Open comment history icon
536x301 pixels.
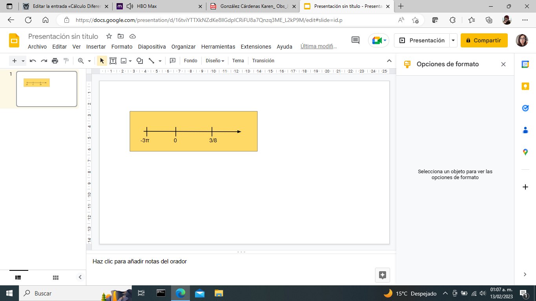click(x=356, y=40)
